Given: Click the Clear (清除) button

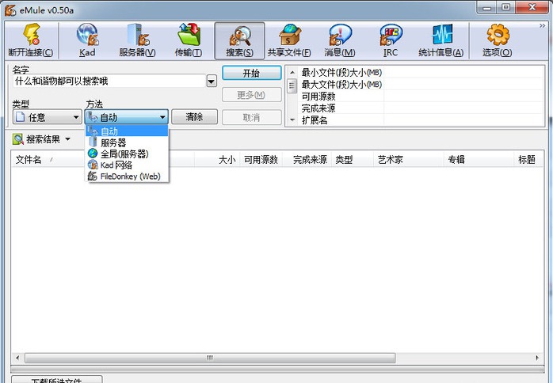Looking at the screenshot, I should [x=194, y=117].
